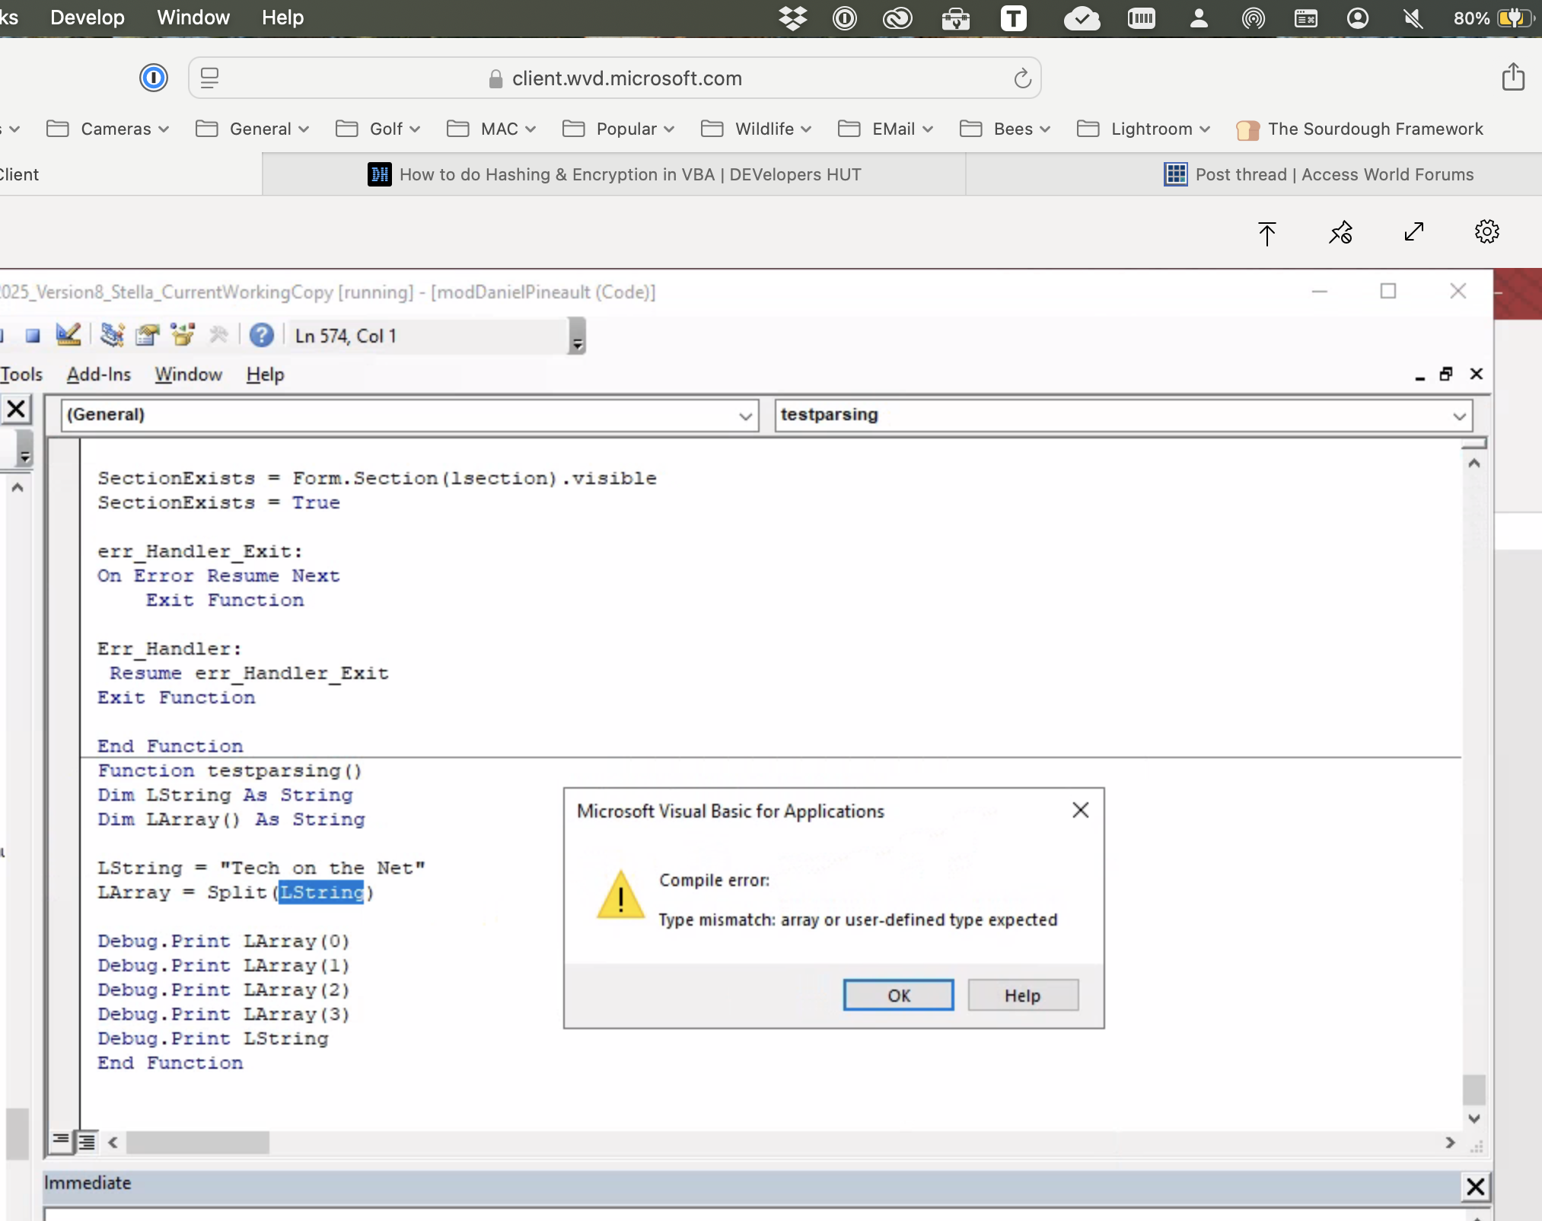The height and width of the screenshot is (1221, 1542).
Task: Close the left project pane
Action: point(16,410)
